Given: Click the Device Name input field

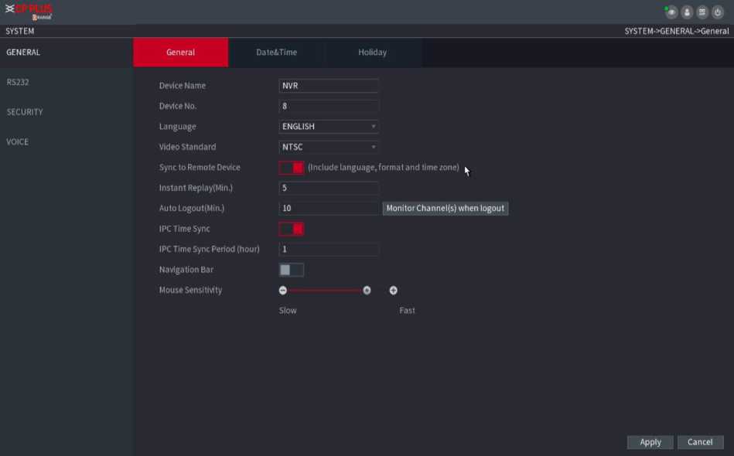Looking at the screenshot, I should click(329, 86).
